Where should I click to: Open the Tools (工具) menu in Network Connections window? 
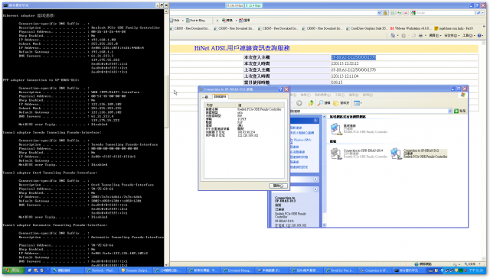pos(340,95)
